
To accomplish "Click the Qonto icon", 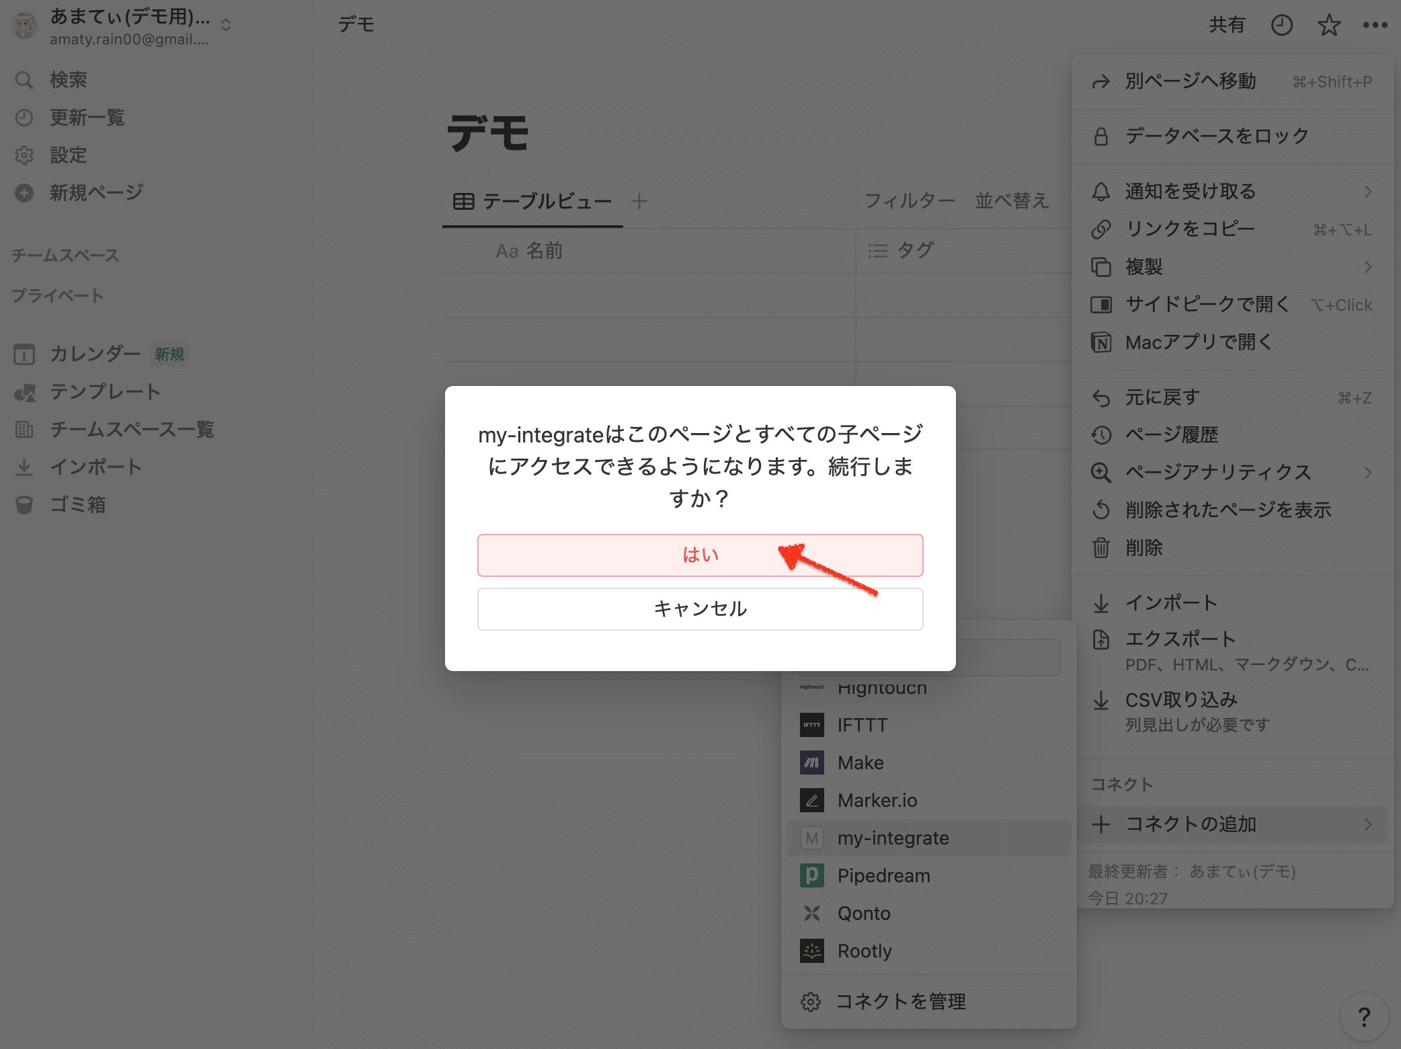I will coord(811,913).
